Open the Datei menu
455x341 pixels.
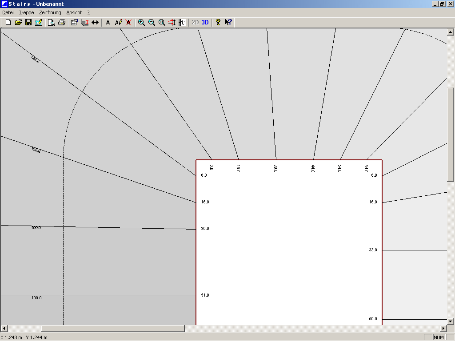[8, 12]
